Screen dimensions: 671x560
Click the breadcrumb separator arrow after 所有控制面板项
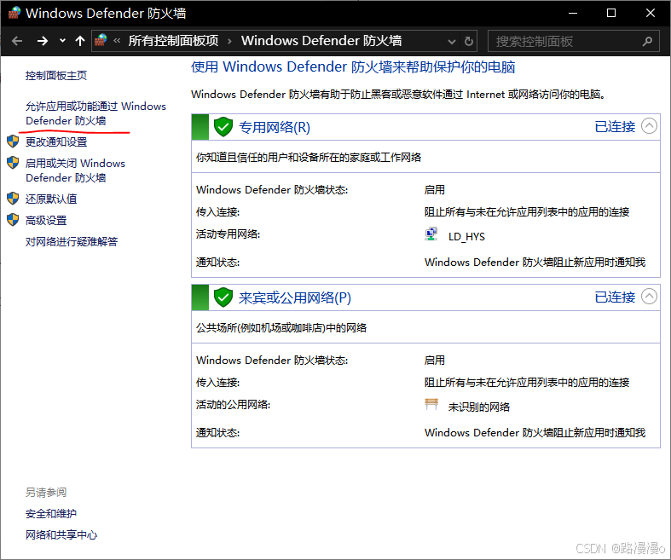tap(230, 41)
